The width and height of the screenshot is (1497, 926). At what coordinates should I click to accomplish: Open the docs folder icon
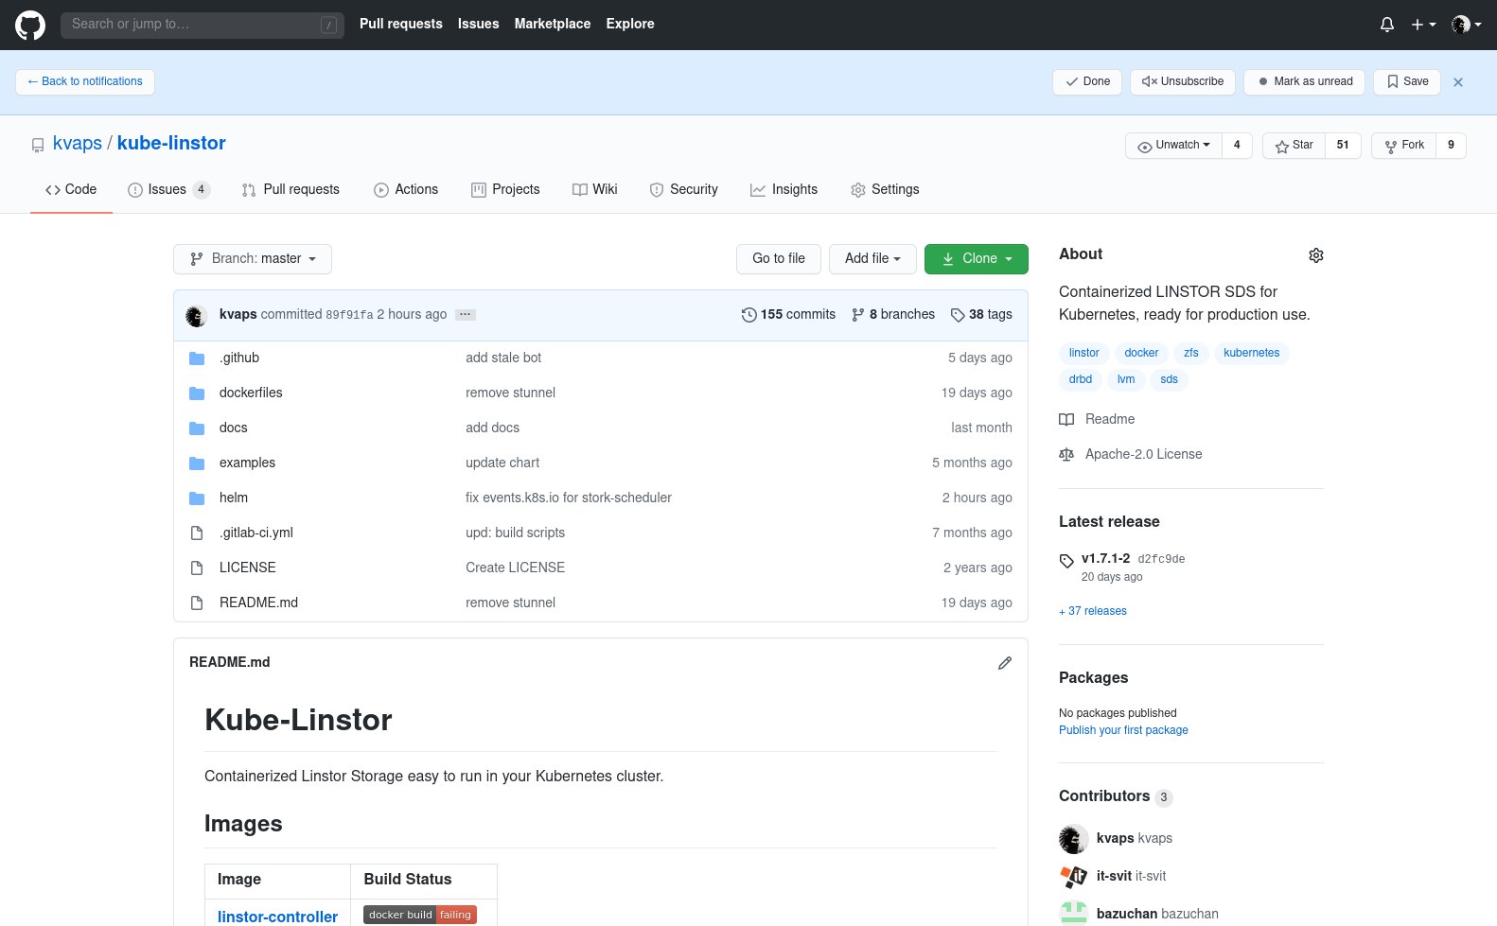coord(197,428)
